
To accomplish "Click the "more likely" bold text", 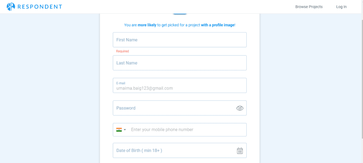I will pos(147,25).
